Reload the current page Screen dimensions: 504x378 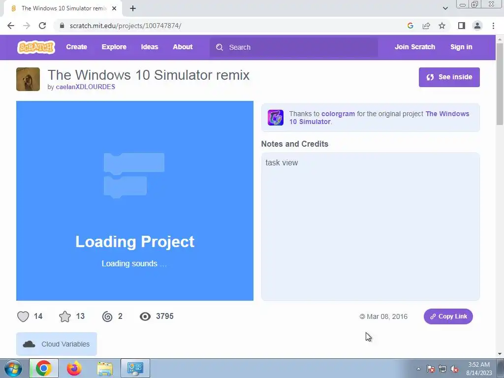pos(42,26)
